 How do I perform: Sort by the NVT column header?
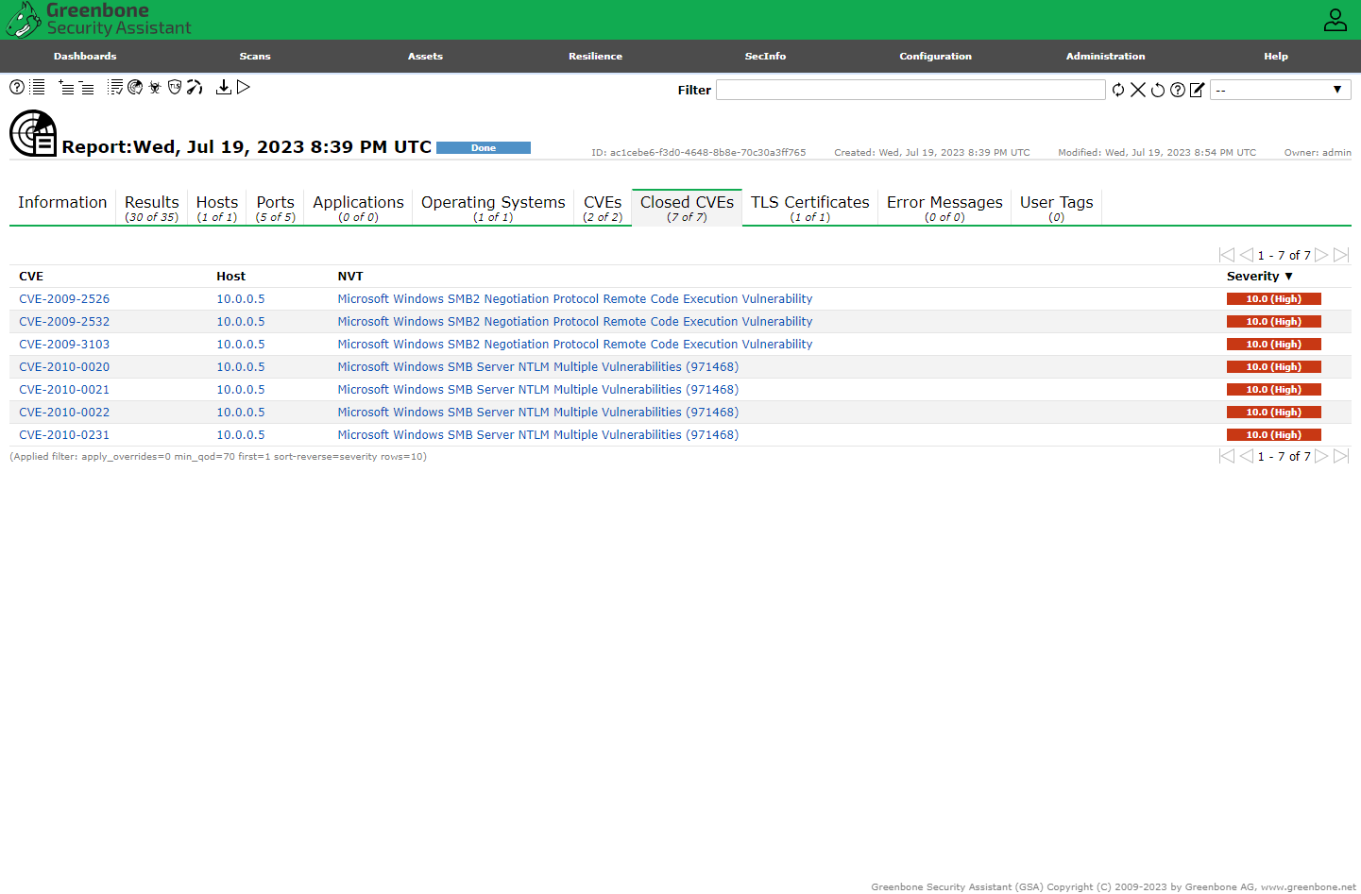pos(350,277)
